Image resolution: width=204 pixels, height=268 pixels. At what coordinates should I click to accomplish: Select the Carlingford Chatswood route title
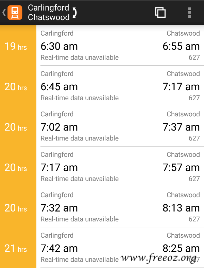coord(49,13)
